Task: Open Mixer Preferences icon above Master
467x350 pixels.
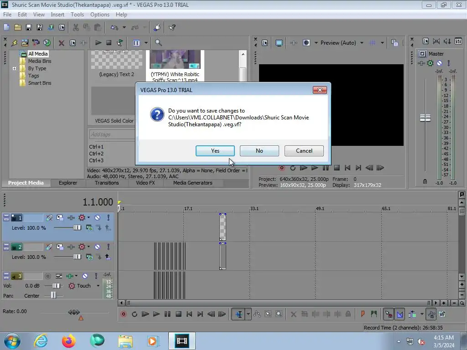Action: [425, 41]
